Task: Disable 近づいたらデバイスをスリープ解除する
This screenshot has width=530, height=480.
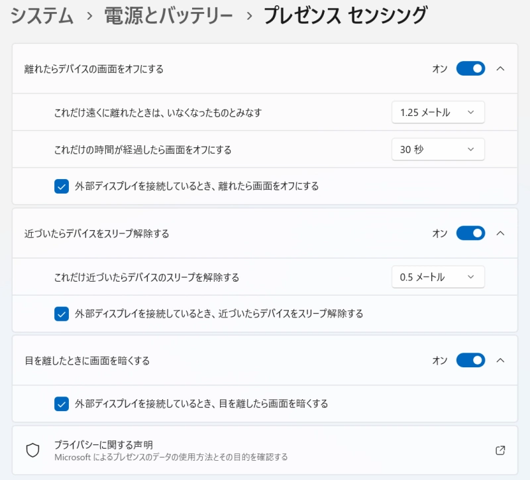Action: pos(470,233)
